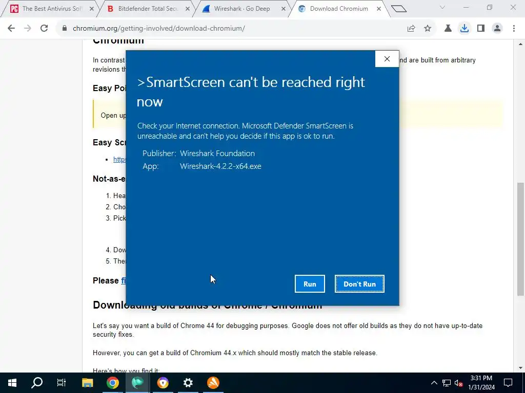Image resolution: width=525 pixels, height=393 pixels.
Task: Click 'Wireshark Foundation' publisher text
Action: (217, 154)
